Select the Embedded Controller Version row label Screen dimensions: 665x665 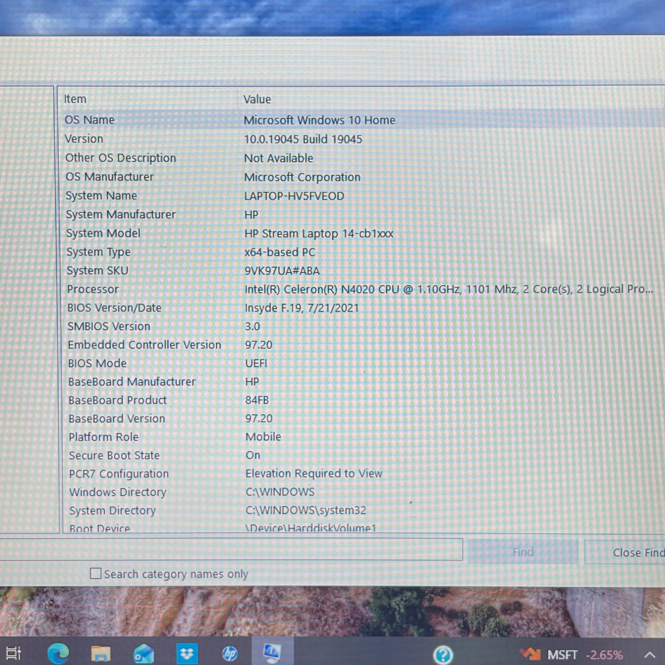pos(145,345)
